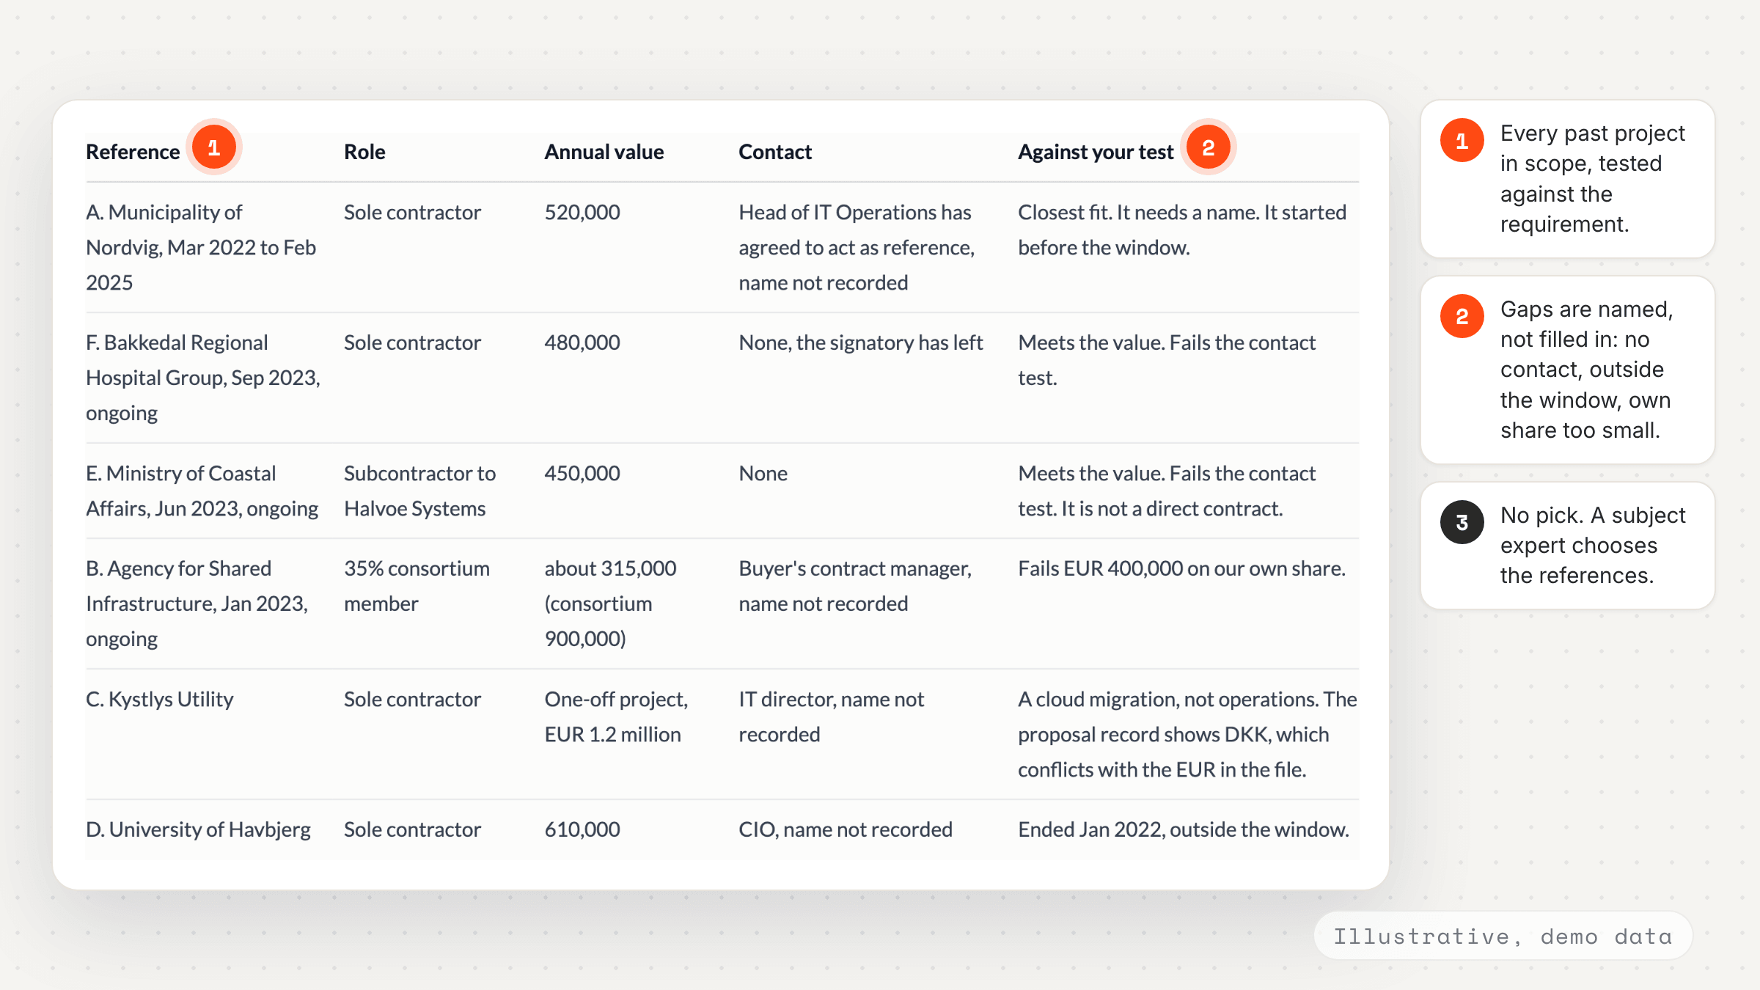The image size is (1760, 990).
Task: Click Fails EUR 400,000 own share text
Action: 1181,568
